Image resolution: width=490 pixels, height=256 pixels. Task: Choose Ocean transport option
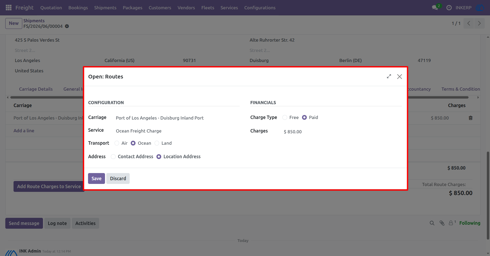(133, 143)
